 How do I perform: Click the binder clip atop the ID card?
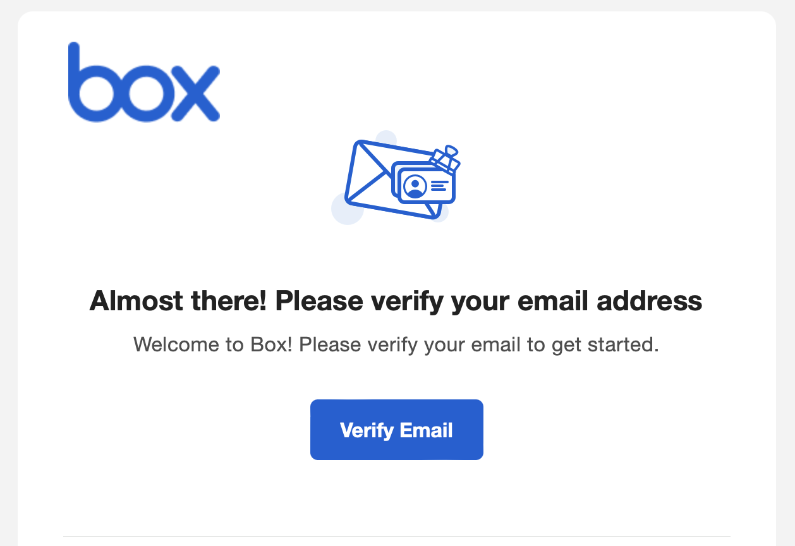[x=446, y=158]
